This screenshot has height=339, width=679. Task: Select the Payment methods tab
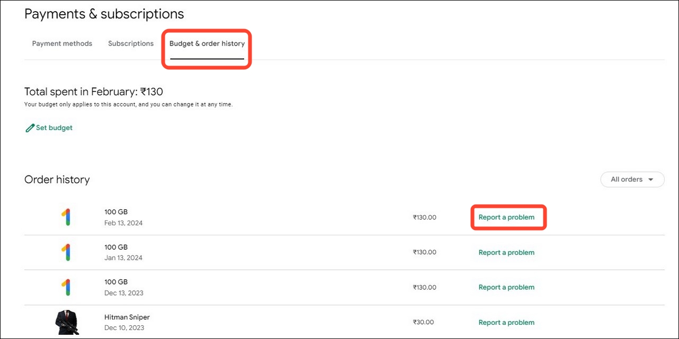point(62,43)
